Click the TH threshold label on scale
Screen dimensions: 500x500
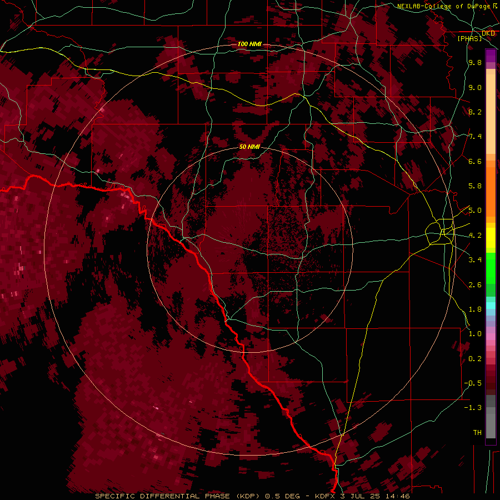click(477, 433)
